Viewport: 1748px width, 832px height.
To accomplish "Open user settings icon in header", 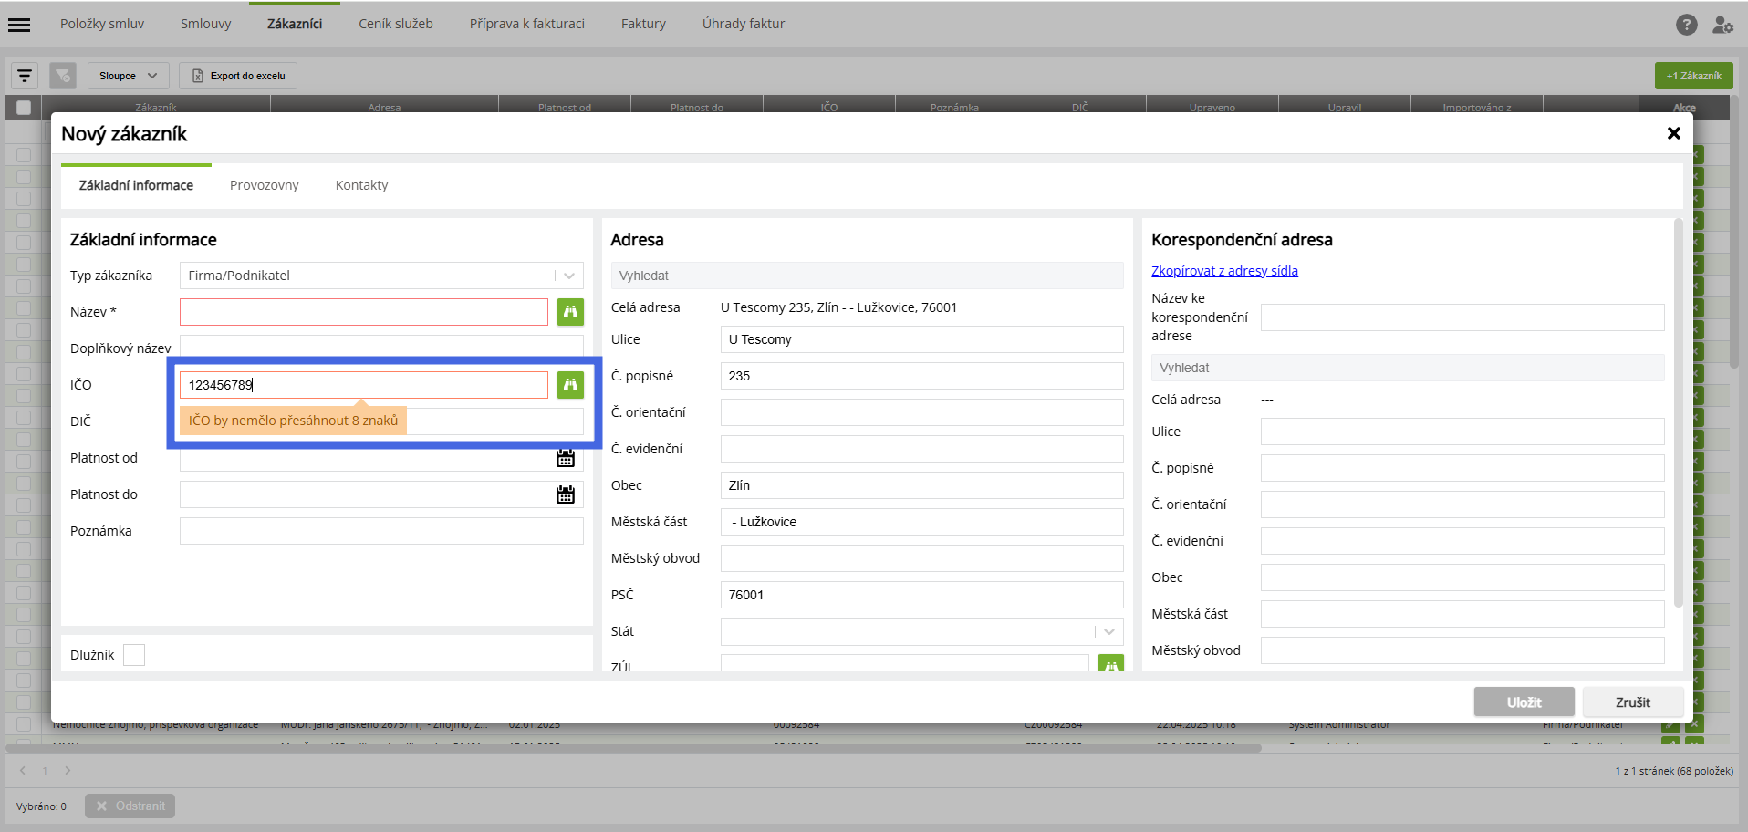I will (x=1722, y=25).
